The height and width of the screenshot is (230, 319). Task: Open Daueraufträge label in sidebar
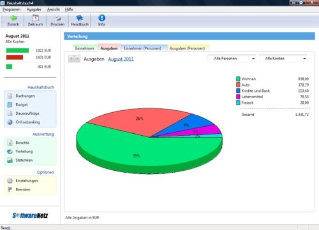(27, 113)
